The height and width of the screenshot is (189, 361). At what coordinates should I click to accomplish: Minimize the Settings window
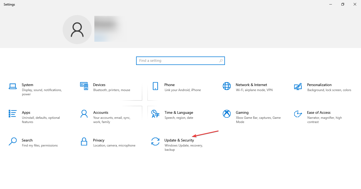coord(331,4)
